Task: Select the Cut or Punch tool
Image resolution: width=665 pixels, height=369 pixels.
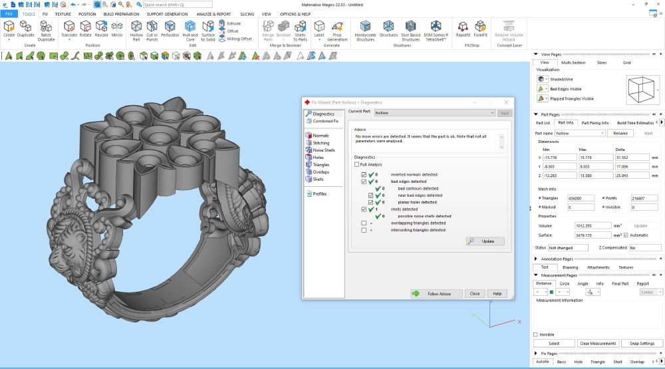Action: 152,31
